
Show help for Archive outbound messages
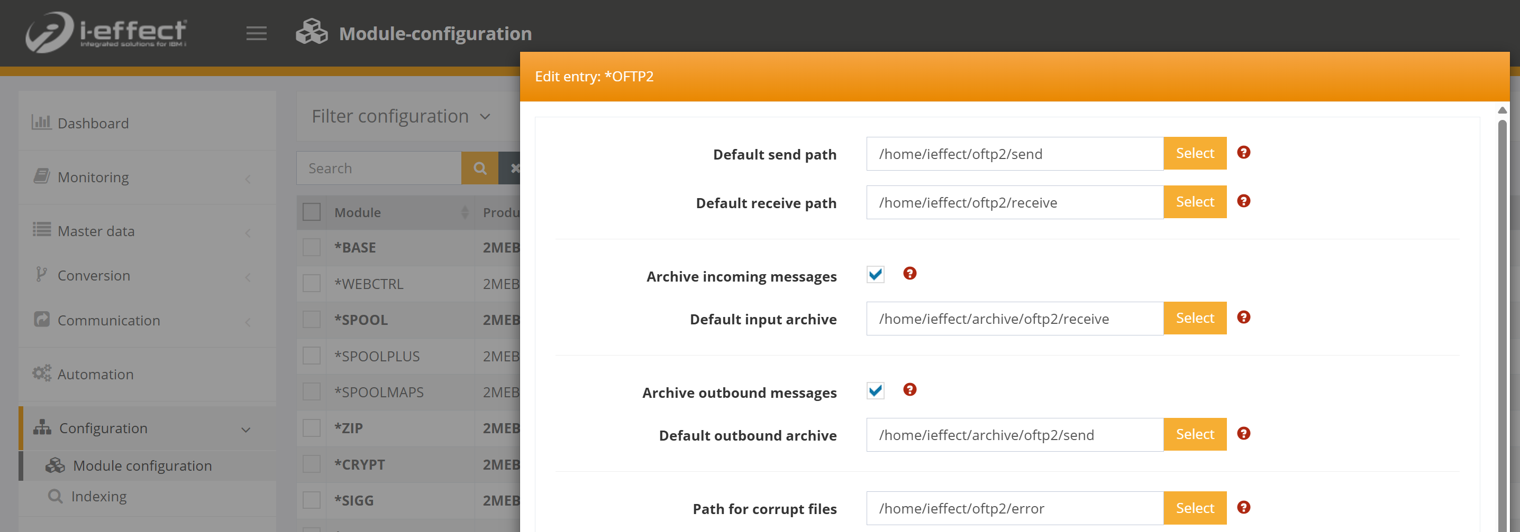(x=909, y=389)
